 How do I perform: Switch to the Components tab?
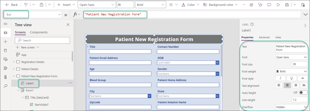39,32
